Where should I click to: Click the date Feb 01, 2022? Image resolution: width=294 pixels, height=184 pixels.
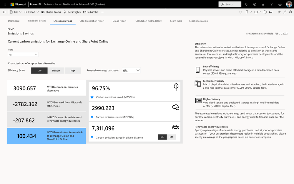(x=281, y=34)
